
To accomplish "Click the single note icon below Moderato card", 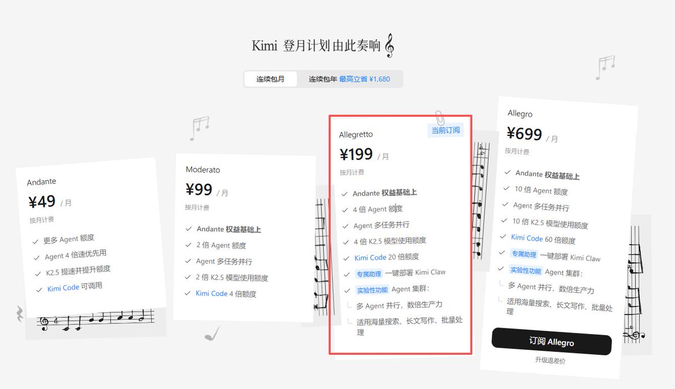I will tap(212, 334).
